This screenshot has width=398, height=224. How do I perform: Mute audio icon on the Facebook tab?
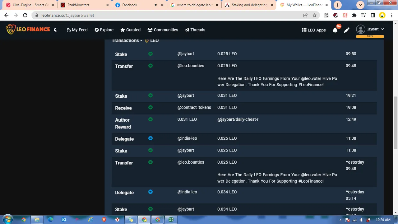[x=156, y=5]
